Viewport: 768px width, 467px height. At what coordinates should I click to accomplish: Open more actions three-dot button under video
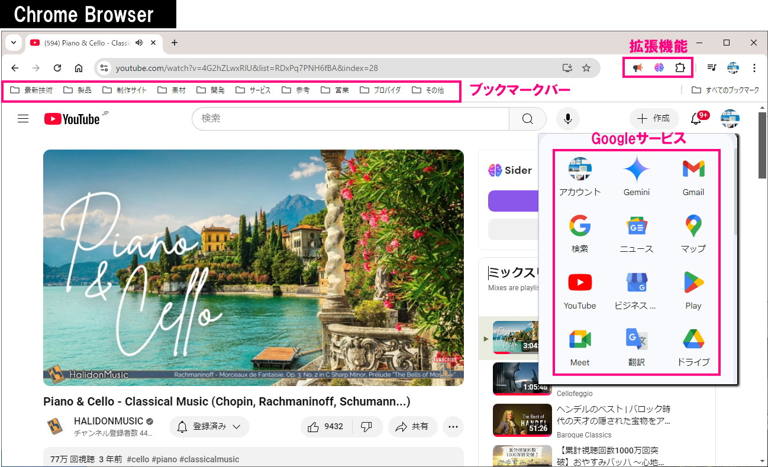click(x=453, y=426)
